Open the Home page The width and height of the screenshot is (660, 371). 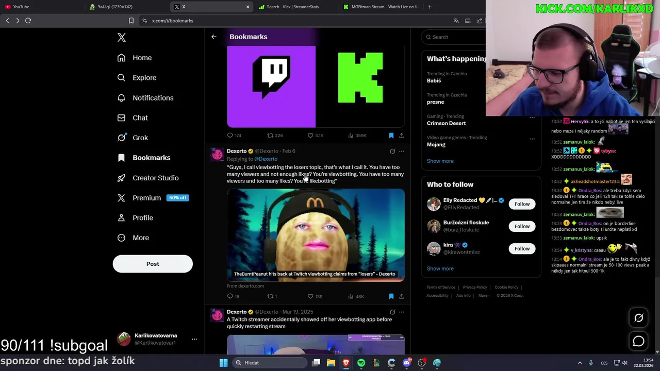135,58
